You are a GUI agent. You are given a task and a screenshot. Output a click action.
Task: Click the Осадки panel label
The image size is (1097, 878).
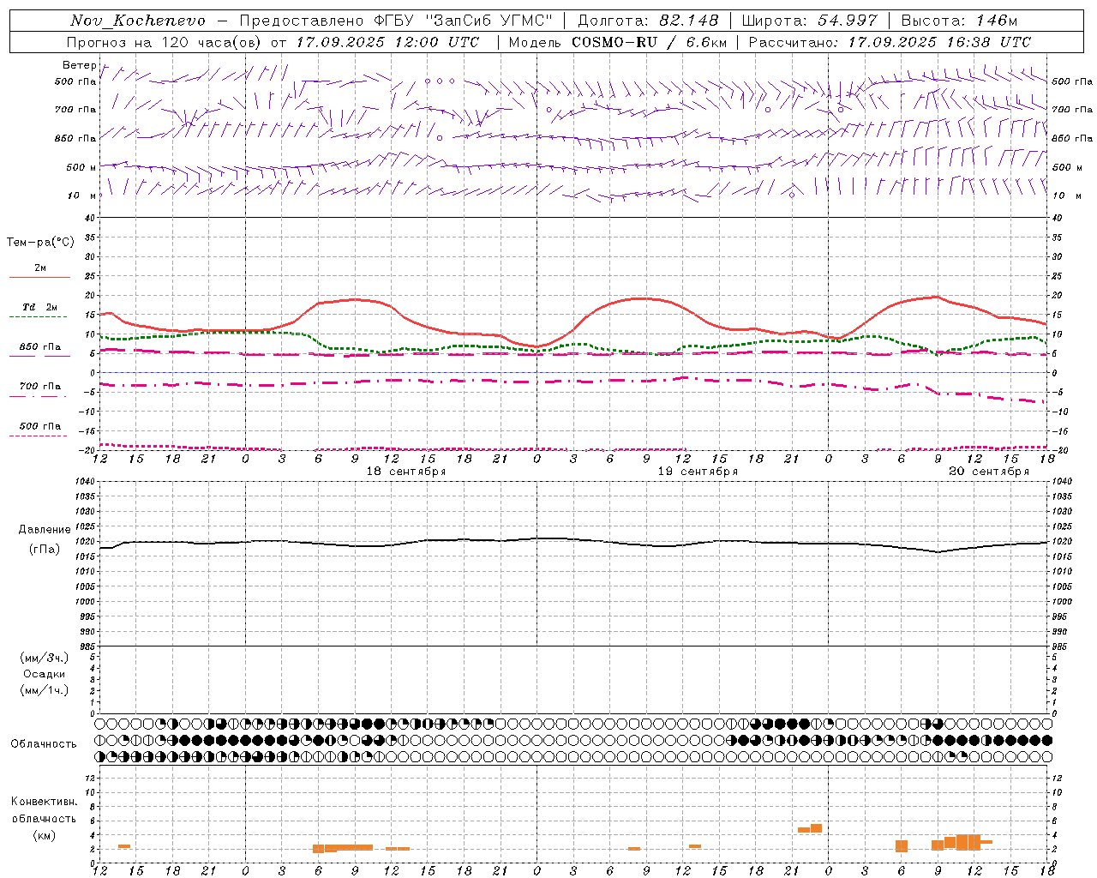pos(45,674)
